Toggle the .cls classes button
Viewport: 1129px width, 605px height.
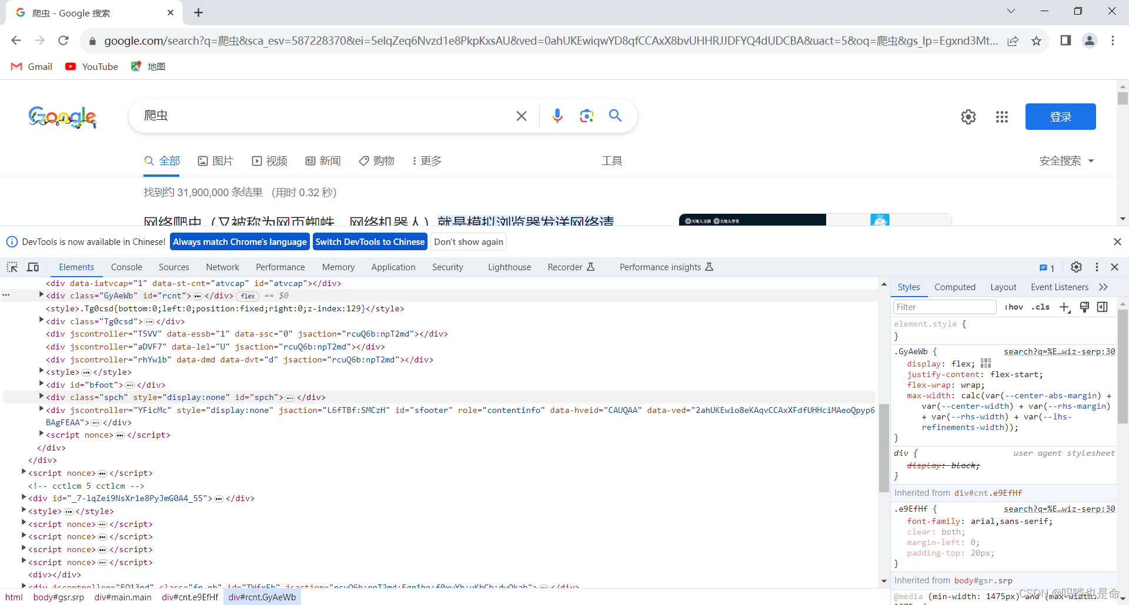coord(1040,307)
